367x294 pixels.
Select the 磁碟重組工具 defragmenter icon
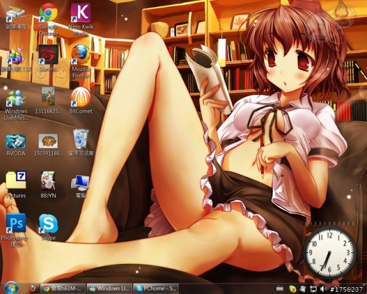(16, 60)
